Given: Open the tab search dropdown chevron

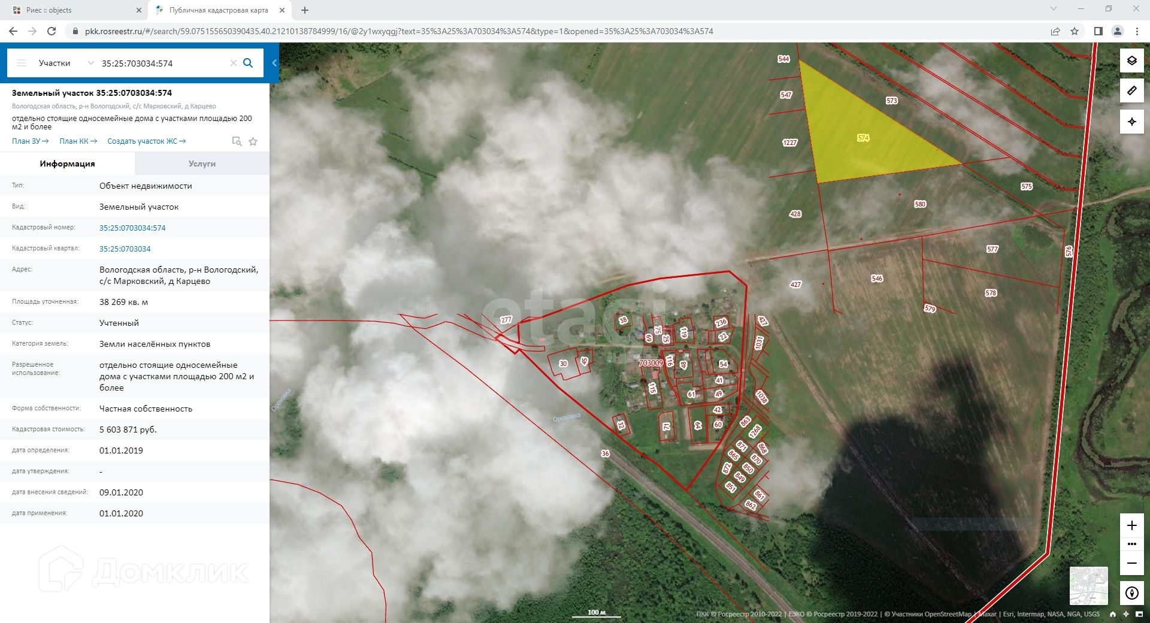Looking at the screenshot, I should coord(1054,9).
